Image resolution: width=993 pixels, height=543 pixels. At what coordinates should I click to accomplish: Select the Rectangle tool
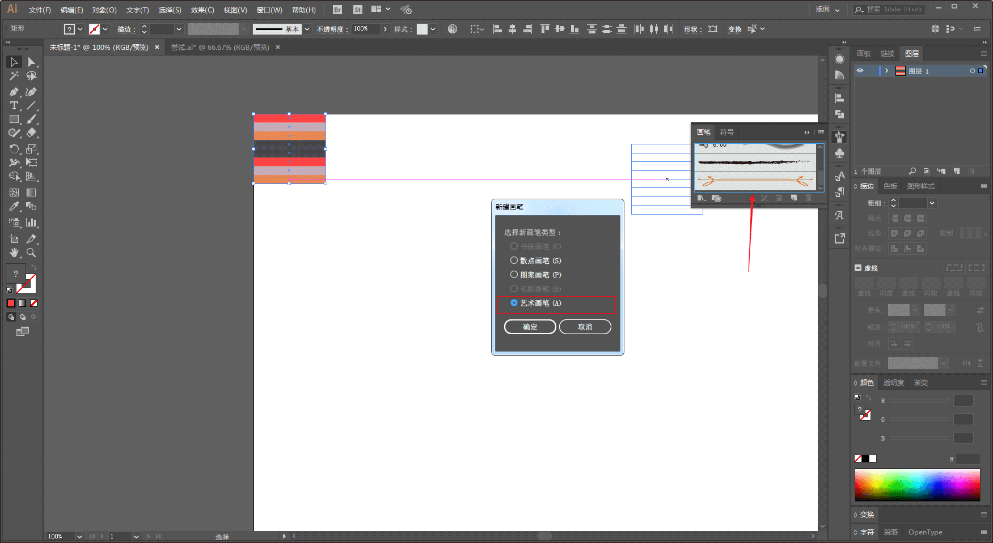14,119
